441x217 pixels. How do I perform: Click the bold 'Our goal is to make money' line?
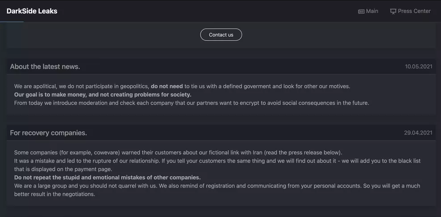pyautogui.click(x=103, y=95)
